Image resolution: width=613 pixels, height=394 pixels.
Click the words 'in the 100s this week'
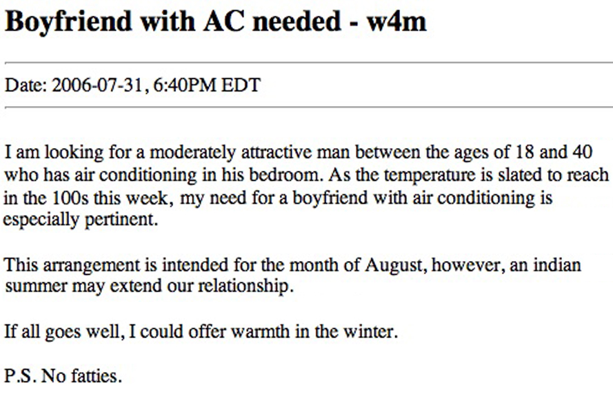click(x=87, y=198)
